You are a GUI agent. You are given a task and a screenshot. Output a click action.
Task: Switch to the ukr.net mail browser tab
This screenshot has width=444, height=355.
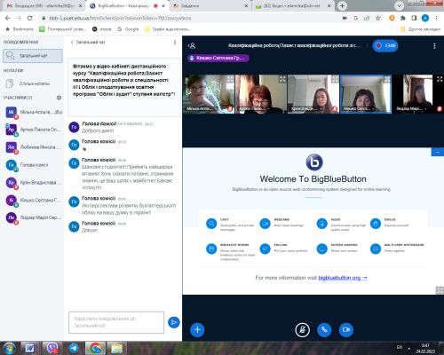pos(293,5)
